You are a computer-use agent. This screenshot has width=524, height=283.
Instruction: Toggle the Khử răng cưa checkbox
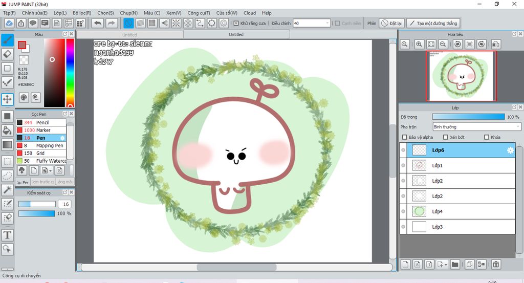(x=236, y=24)
